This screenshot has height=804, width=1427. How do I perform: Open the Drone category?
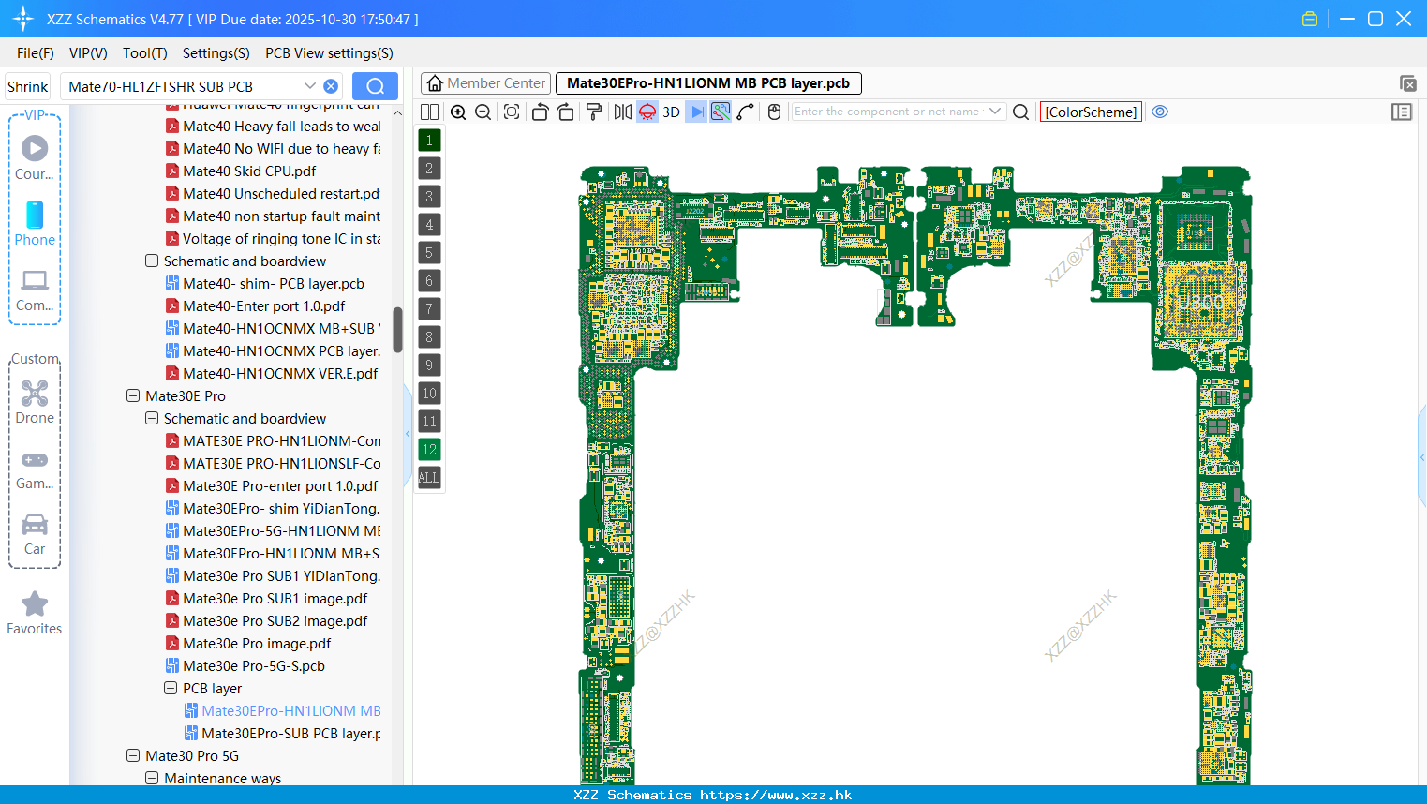tap(35, 402)
